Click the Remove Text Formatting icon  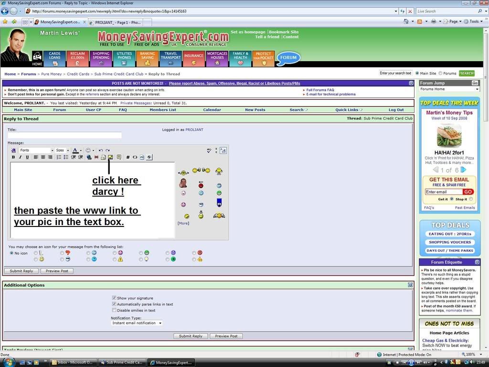tap(13, 151)
